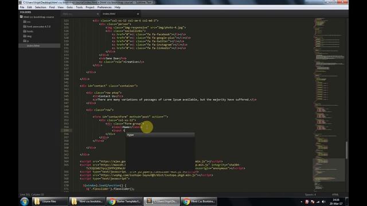This screenshot has width=367, height=206.
Task: Click the Show desktop strip
Action: point(347,201)
